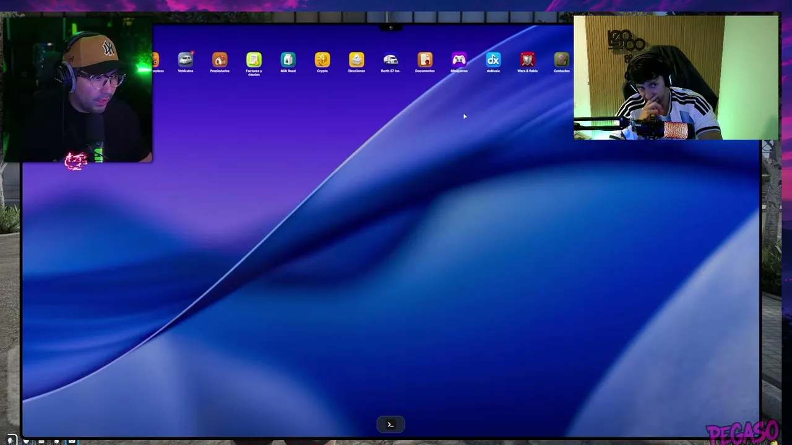Open the Contactos app
Screen dimensions: 792x445
click(x=562, y=60)
